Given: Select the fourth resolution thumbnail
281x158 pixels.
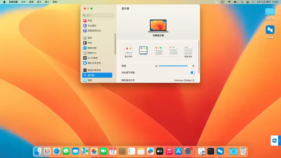Looking at the screenshot, I should coord(173,50).
